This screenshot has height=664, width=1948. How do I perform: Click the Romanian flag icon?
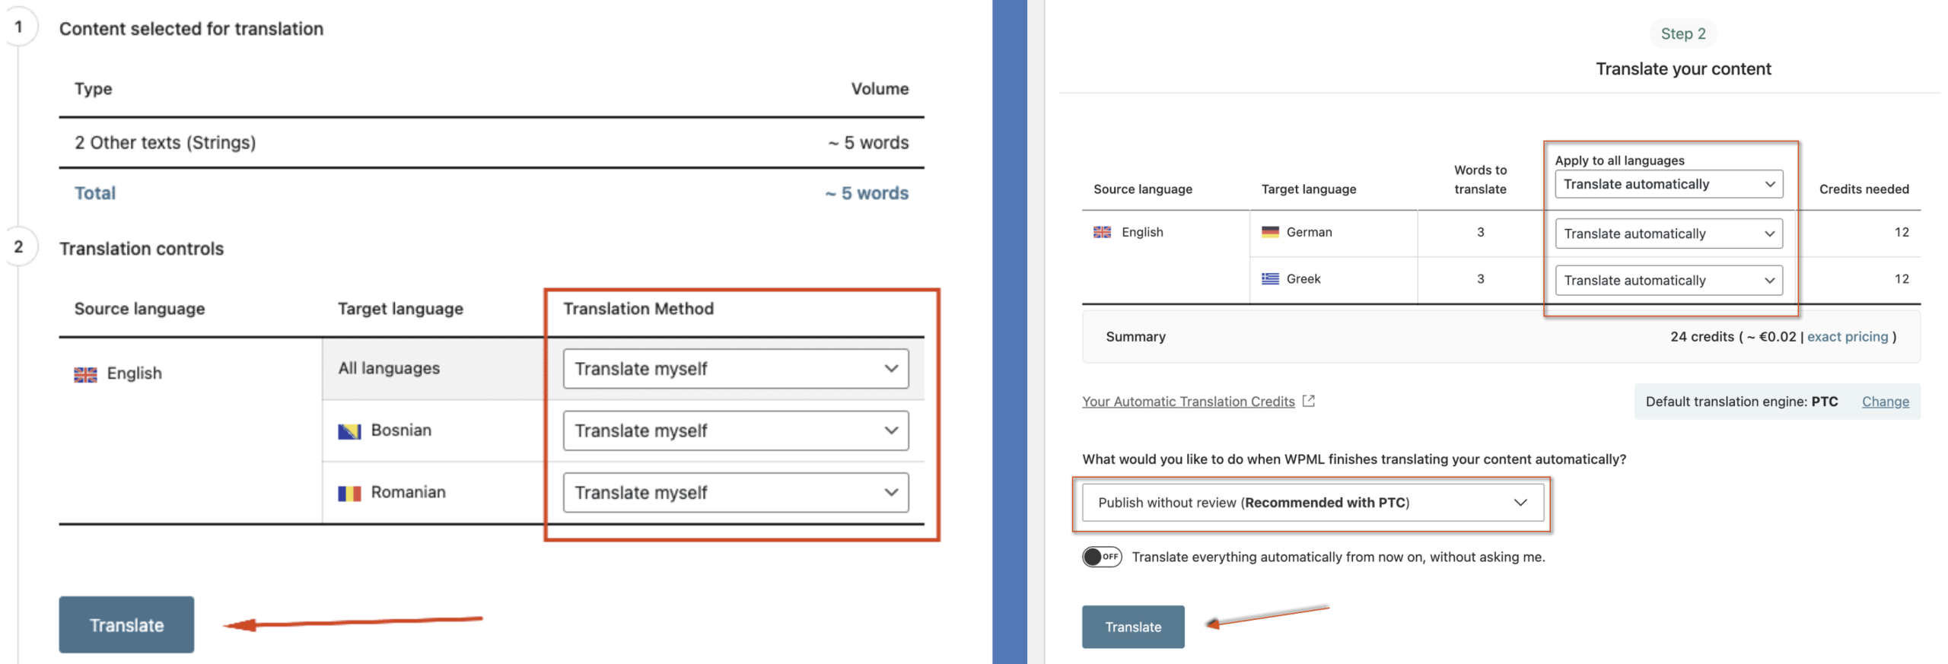(349, 494)
